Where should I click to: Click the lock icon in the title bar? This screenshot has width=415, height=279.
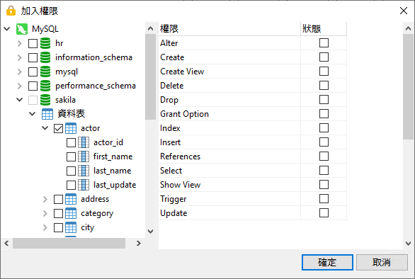[11, 11]
